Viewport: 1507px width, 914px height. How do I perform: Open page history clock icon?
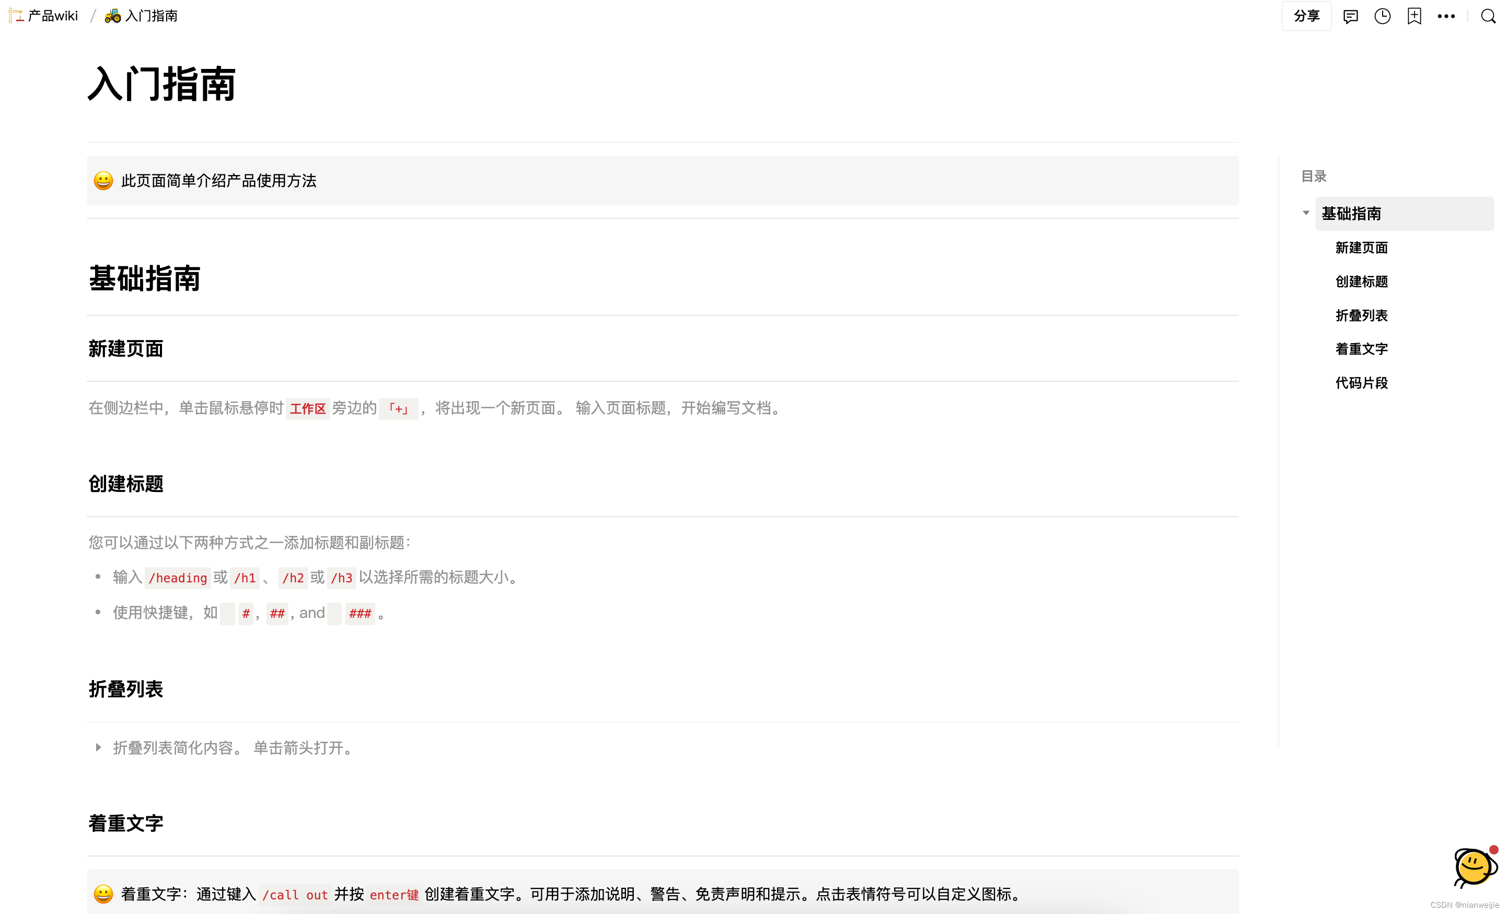pos(1382,17)
